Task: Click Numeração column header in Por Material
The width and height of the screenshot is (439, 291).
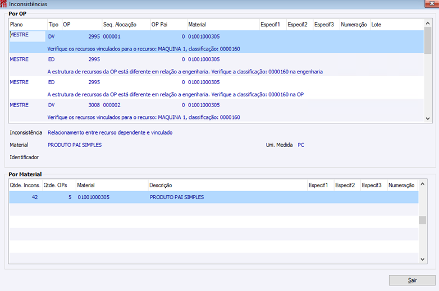Action: [x=403, y=186]
